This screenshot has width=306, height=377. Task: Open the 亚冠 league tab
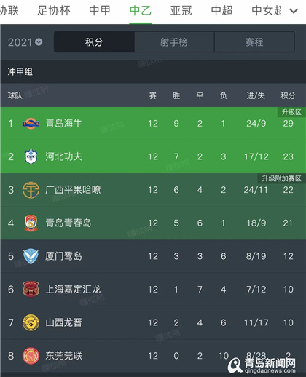click(x=181, y=11)
